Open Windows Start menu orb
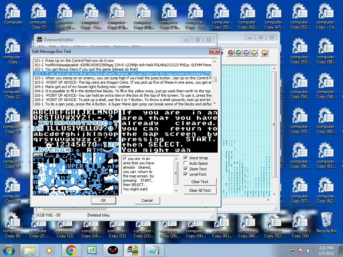The width and height of the screenshot is (343, 257). pyautogui.click(x=9, y=250)
